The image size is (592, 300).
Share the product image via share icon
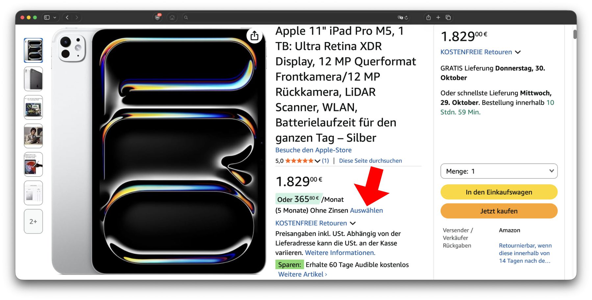coord(254,35)
